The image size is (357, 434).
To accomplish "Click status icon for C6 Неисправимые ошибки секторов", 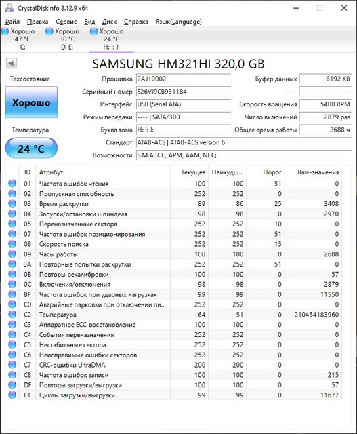I will 12,355.
